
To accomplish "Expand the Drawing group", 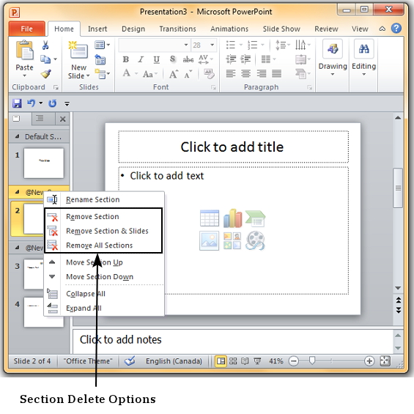I will coord(333,58).
